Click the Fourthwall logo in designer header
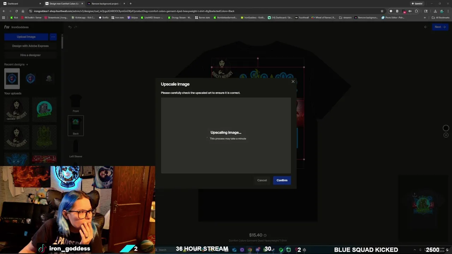The width and height of the screenshot is (452, 254). pos(7,27)
